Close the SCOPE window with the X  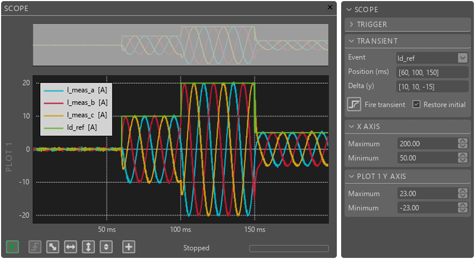tap(330, 7)
